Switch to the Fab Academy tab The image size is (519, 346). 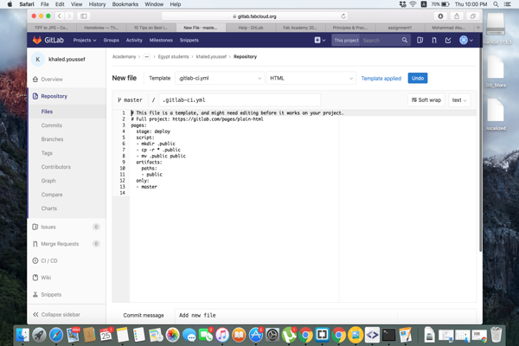300,28
